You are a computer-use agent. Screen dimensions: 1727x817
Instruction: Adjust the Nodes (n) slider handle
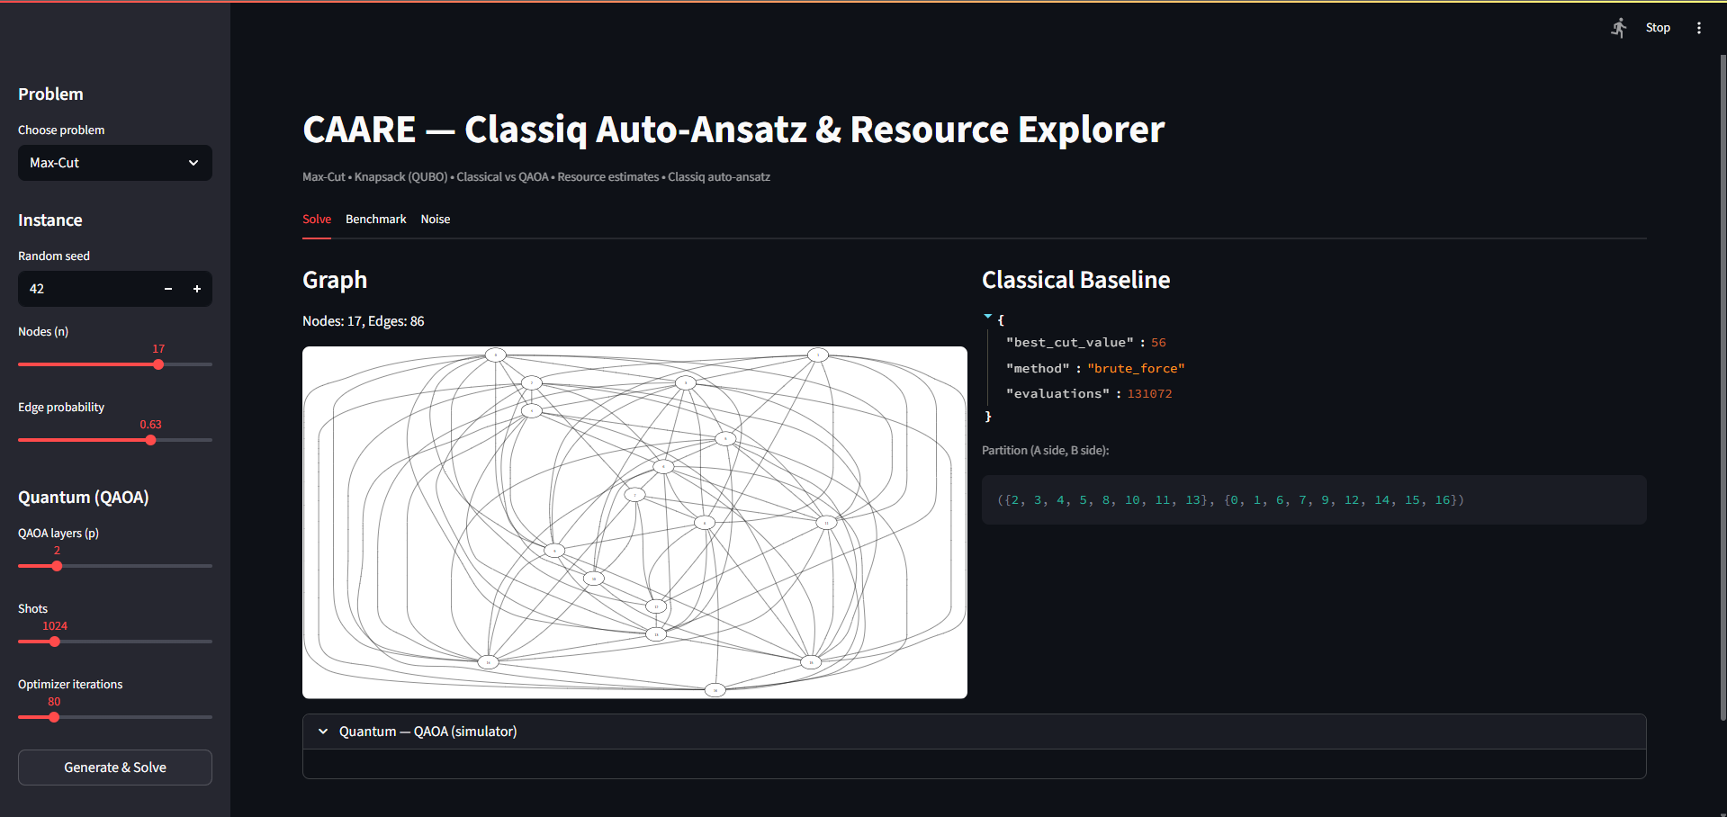point(158,364)
